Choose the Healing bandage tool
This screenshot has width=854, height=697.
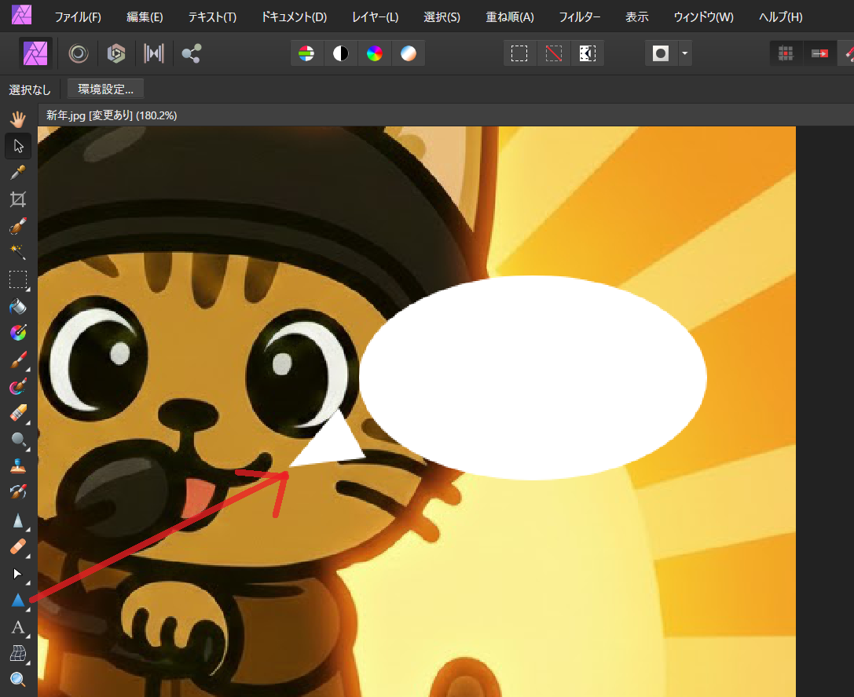click(x=18, y=546)
